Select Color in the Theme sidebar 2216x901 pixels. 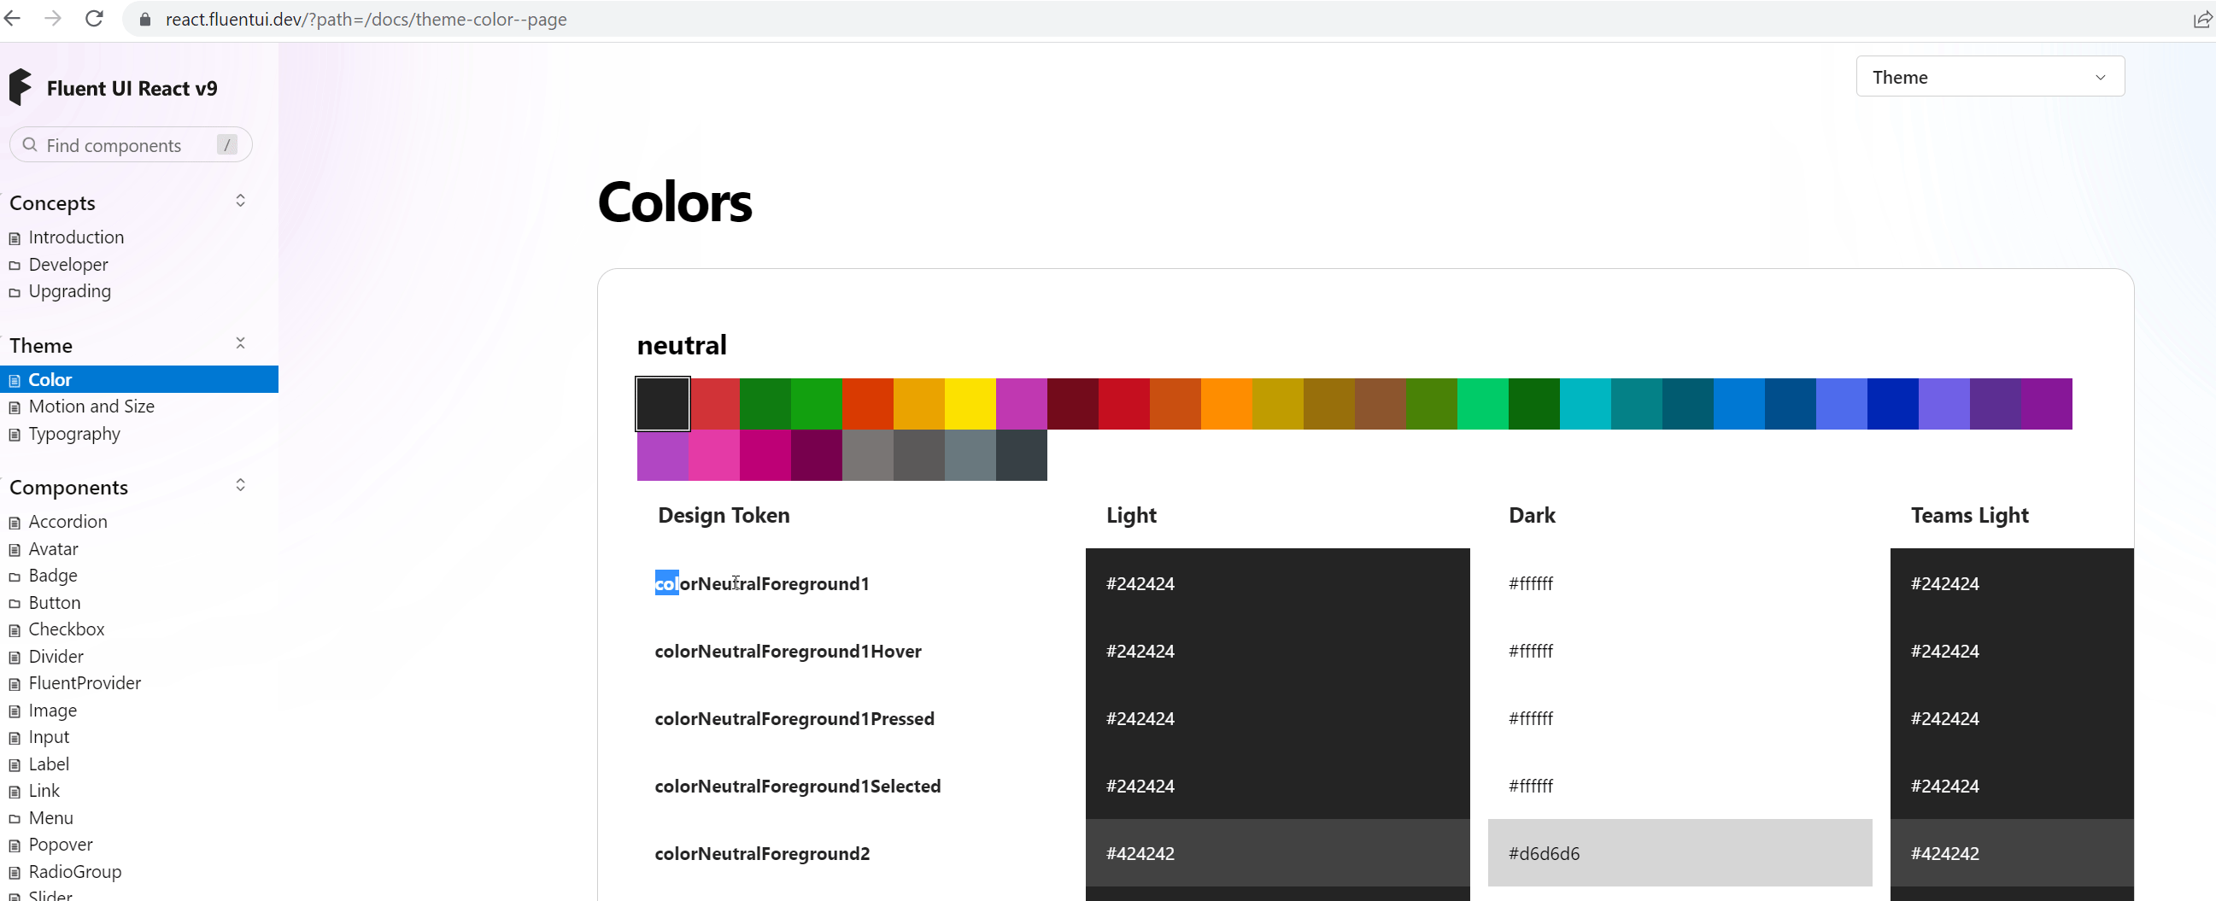coord(50,379)
